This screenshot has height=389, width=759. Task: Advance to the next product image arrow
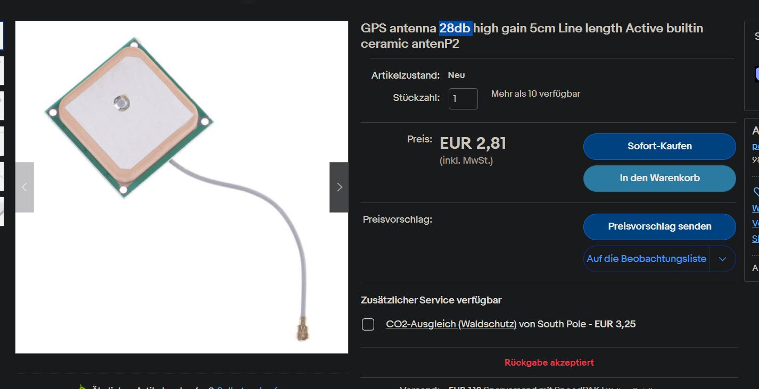coord(339,187)
